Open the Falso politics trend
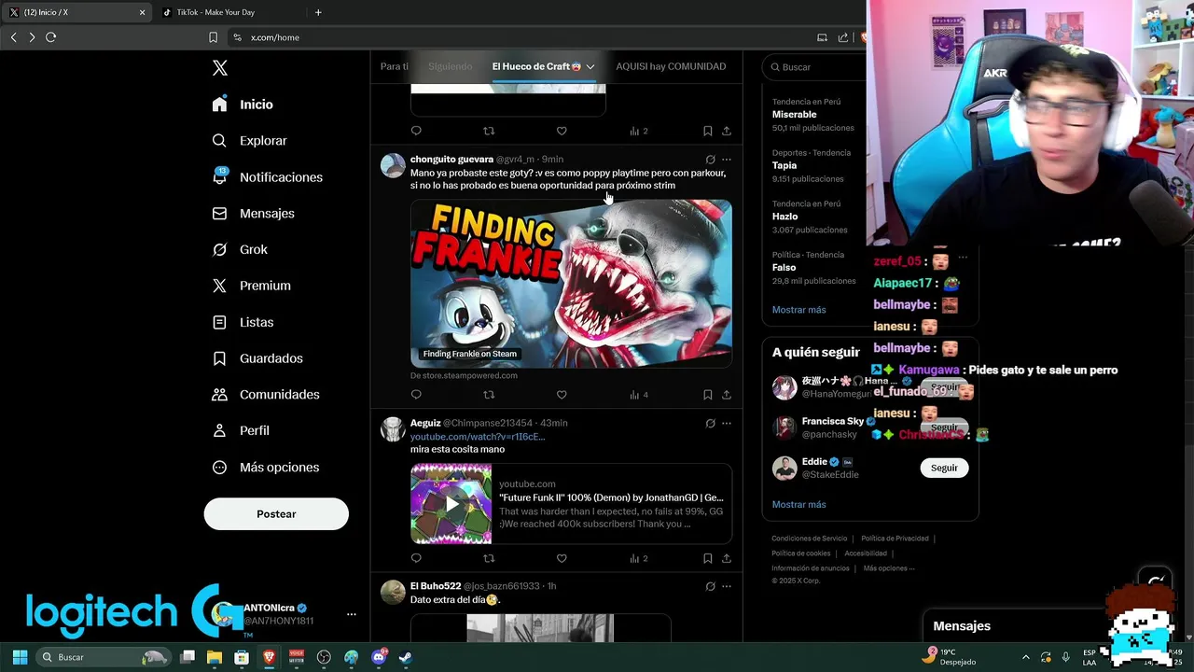This screenshot has width=1194, height=672. [x=784, y=267]
